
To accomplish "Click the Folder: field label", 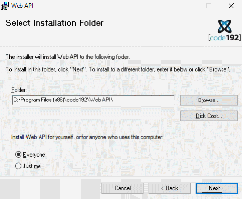I will tap(19, 90).
